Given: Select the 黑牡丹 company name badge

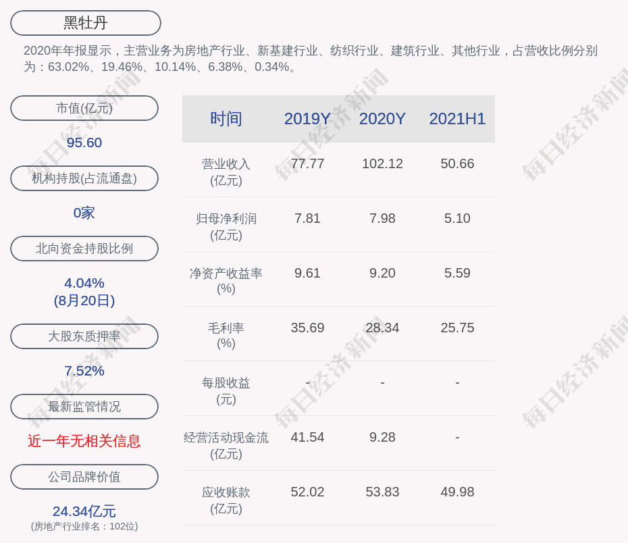Looking at the screenshot, I should coord(84,22).
